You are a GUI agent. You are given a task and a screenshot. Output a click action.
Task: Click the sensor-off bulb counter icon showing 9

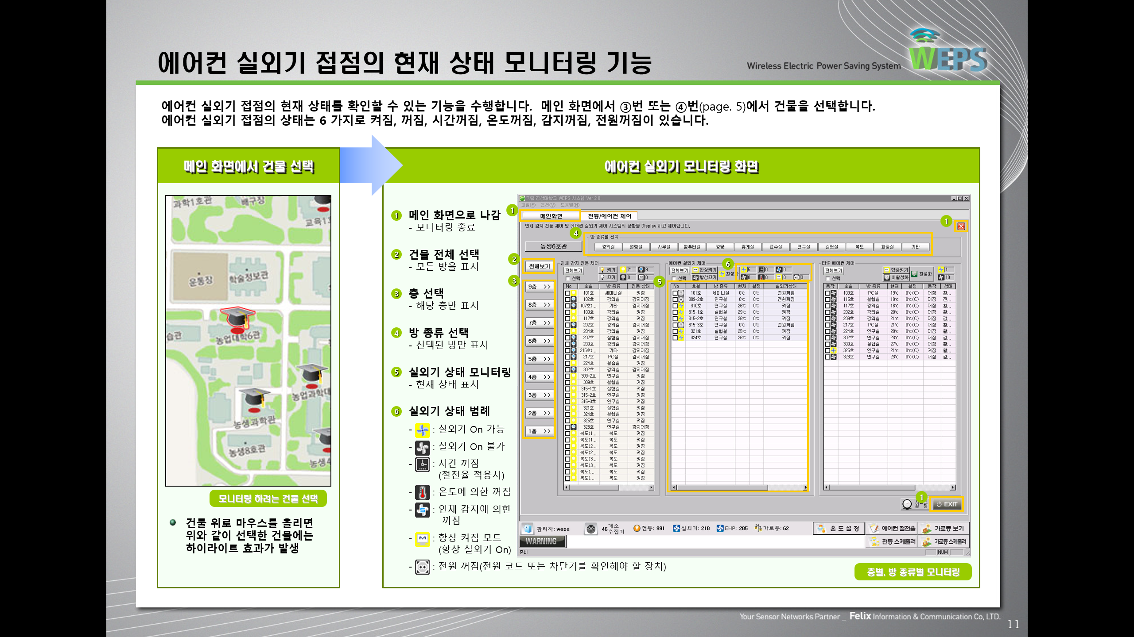pyautogui.click(x=641, y=269)
